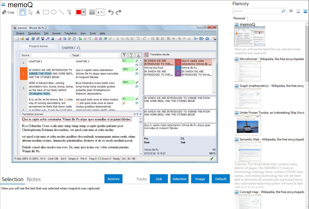Open the line thickness dropdown showing 4
This screenshot has height=209, width=309.
[x=100, y=12]
